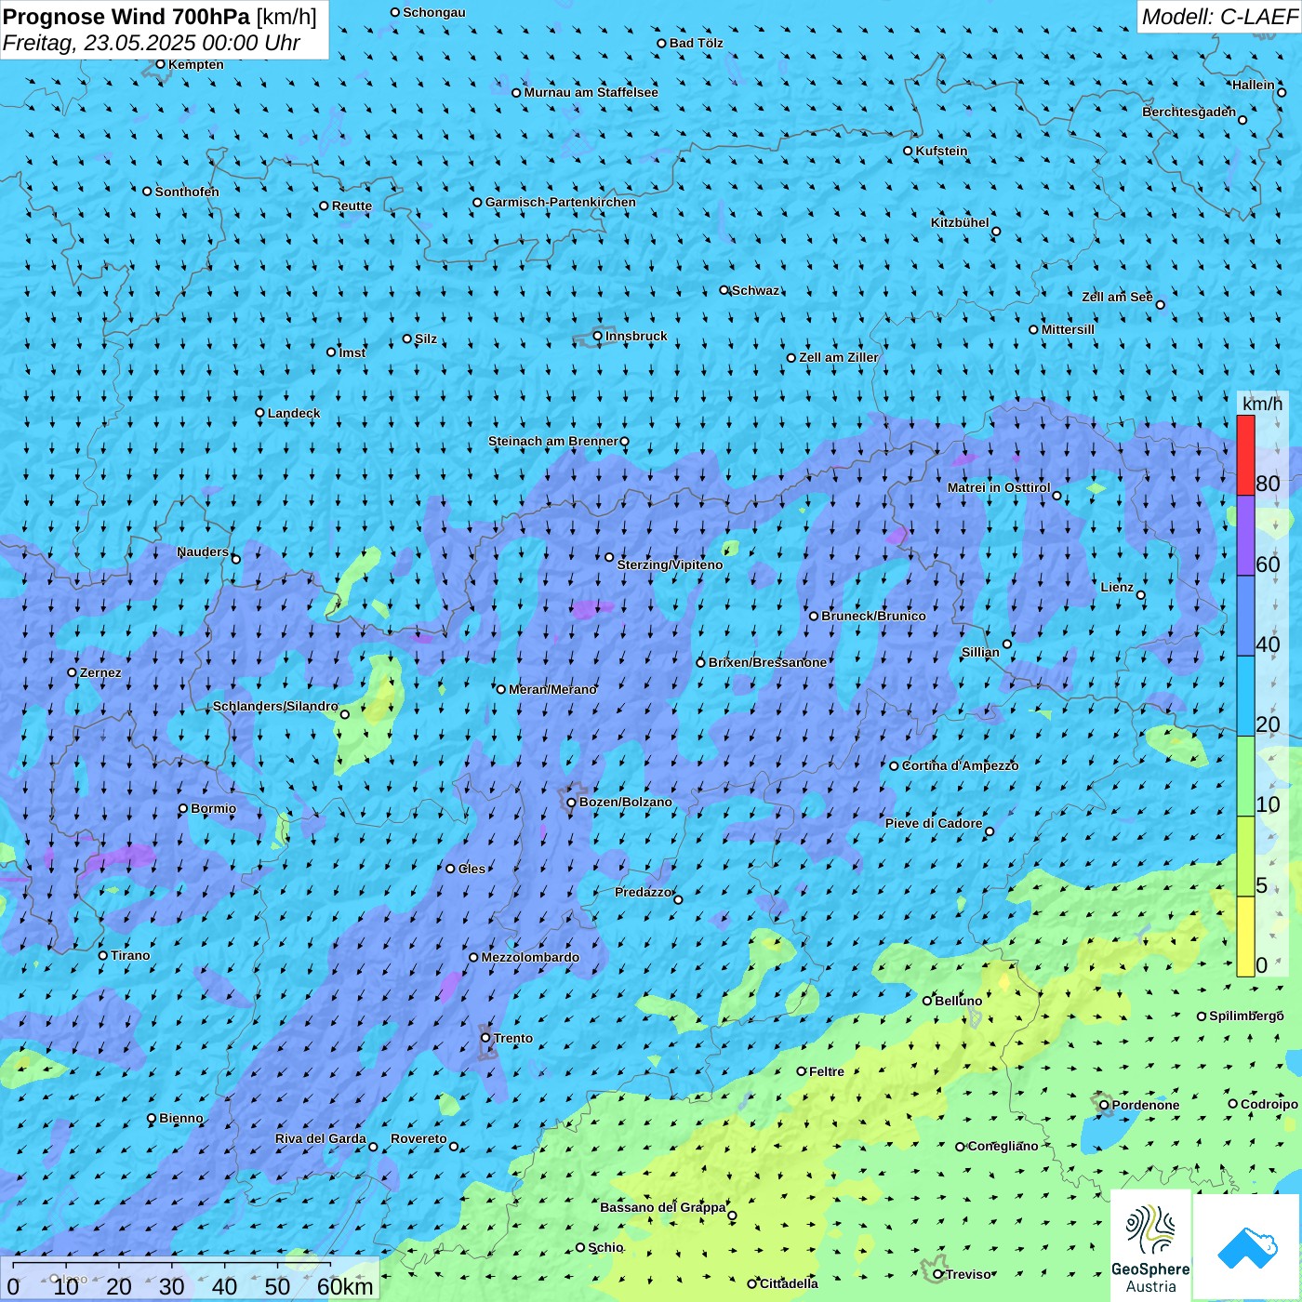Click the 'Reutte' label
The width and height of the screenshot is (1302, 1302).
coord(352,206)
